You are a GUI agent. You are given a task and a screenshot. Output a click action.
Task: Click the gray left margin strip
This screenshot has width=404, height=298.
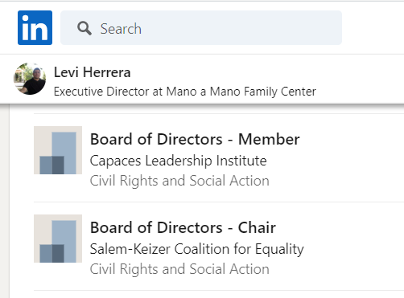5,201
